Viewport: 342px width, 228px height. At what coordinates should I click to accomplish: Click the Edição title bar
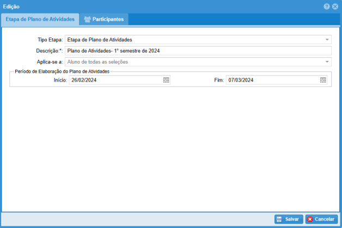point(163,7)
